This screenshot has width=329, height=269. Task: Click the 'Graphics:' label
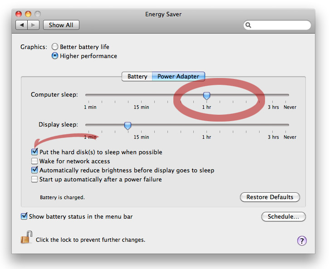[x=34, y=47]
